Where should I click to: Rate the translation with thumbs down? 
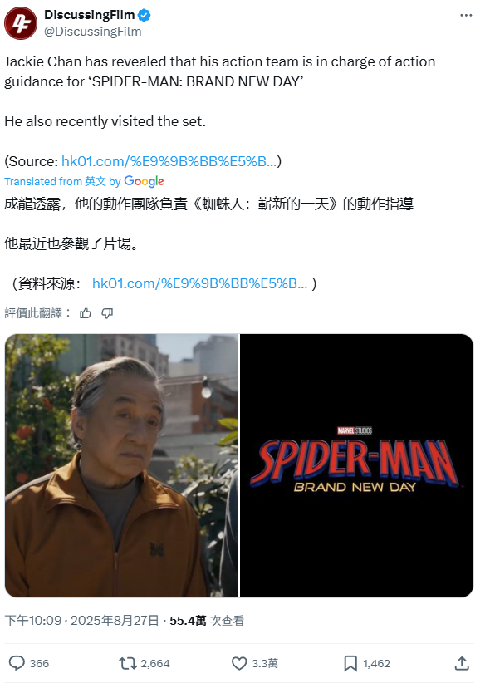click(107, 313)
